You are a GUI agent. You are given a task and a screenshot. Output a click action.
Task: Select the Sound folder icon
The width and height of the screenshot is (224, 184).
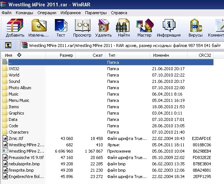click(x=5, y=81)
